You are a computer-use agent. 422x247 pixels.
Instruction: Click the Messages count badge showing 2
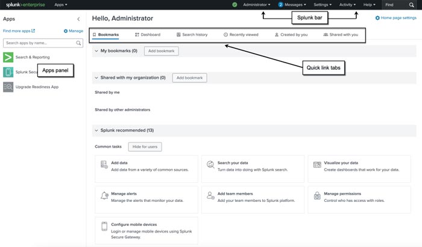point(280,5)
